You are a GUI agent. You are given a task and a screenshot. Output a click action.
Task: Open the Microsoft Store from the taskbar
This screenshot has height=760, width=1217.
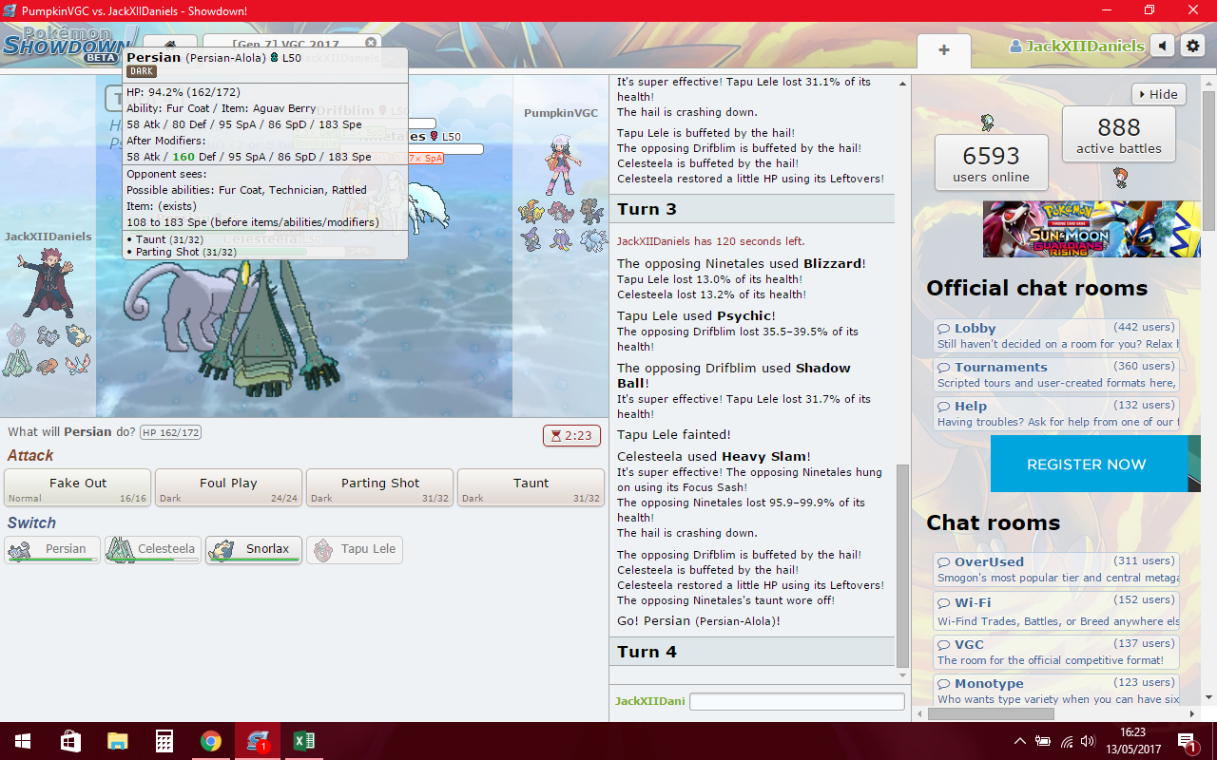(x=70, y=741)
